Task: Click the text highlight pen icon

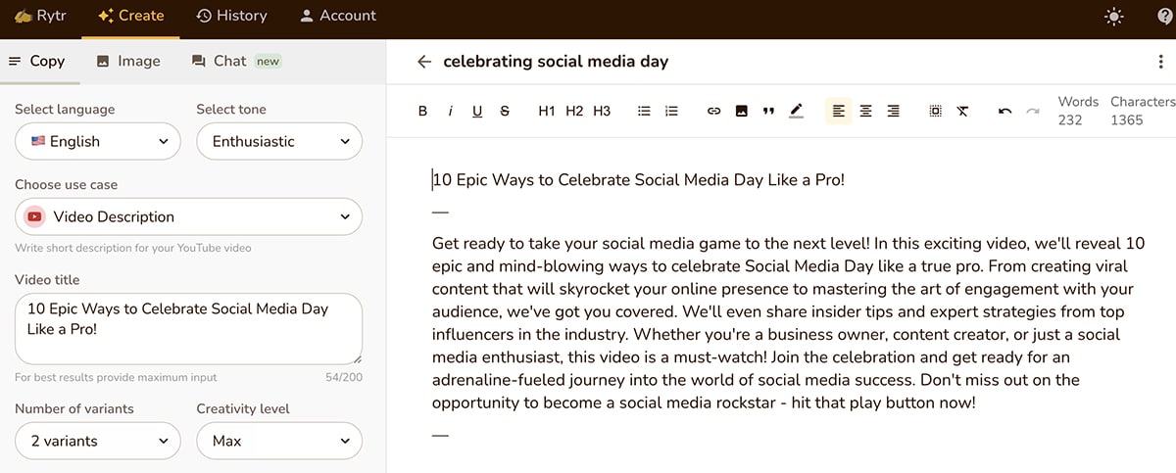Action: 796,112
